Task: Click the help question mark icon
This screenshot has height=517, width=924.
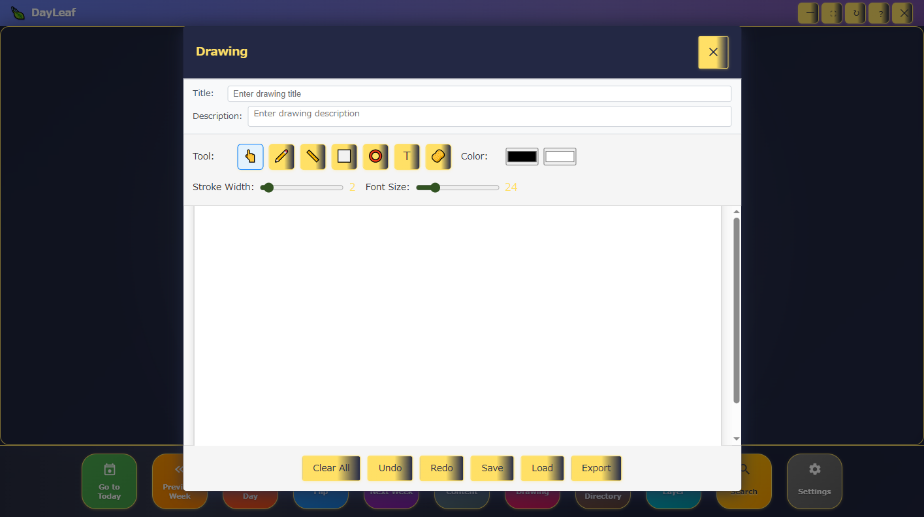Action: tap(879, 13)
